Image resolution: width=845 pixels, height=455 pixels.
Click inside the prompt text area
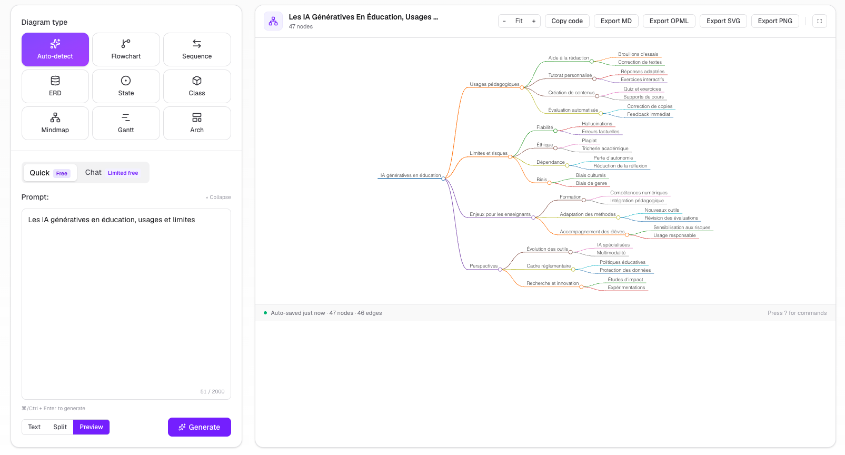click(126, 304)
